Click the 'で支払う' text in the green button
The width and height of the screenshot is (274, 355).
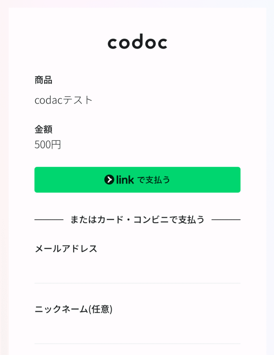[x=154, y=180]
